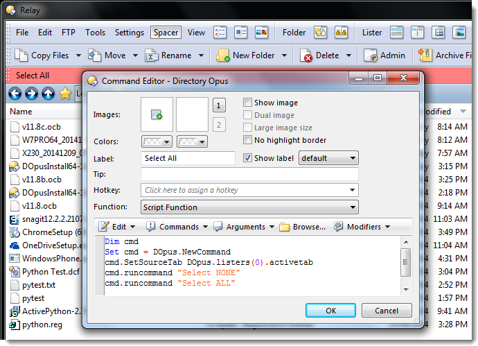Image resolution: width=478 pixels, height=346 pixels.
Task: Click the Move files toolbar icon
Action: 94,55
